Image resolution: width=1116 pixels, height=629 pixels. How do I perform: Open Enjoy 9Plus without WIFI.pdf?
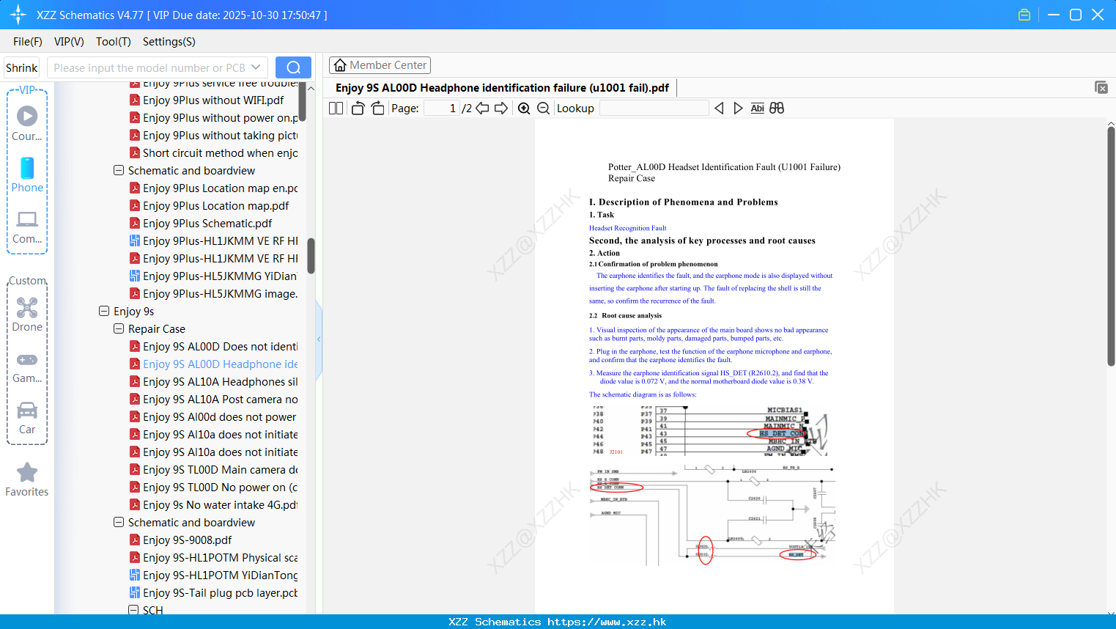pos(213,100)
